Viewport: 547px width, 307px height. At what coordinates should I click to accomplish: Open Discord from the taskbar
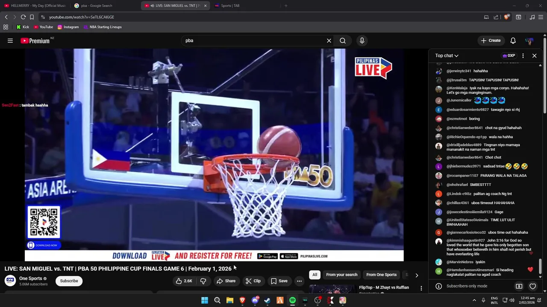point(255,300)
